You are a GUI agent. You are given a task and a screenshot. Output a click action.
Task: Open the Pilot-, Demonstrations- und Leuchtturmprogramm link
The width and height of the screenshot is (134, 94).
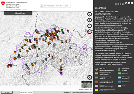(111, 29)
